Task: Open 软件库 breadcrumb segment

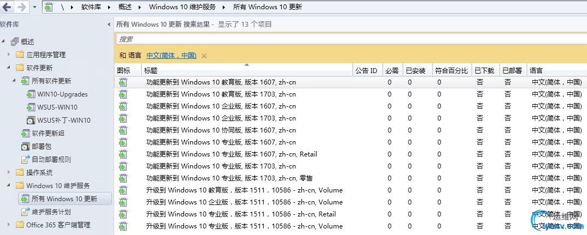Action: click(x=91, y=7)
